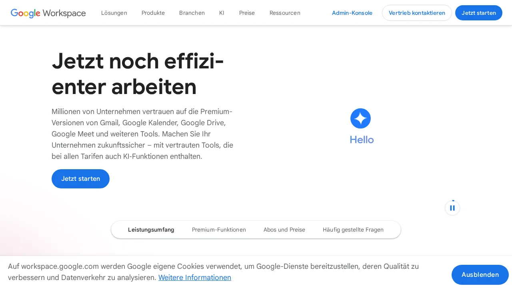Select the Leistungsumfang tab
512x288 pixels.
[151, 230]
